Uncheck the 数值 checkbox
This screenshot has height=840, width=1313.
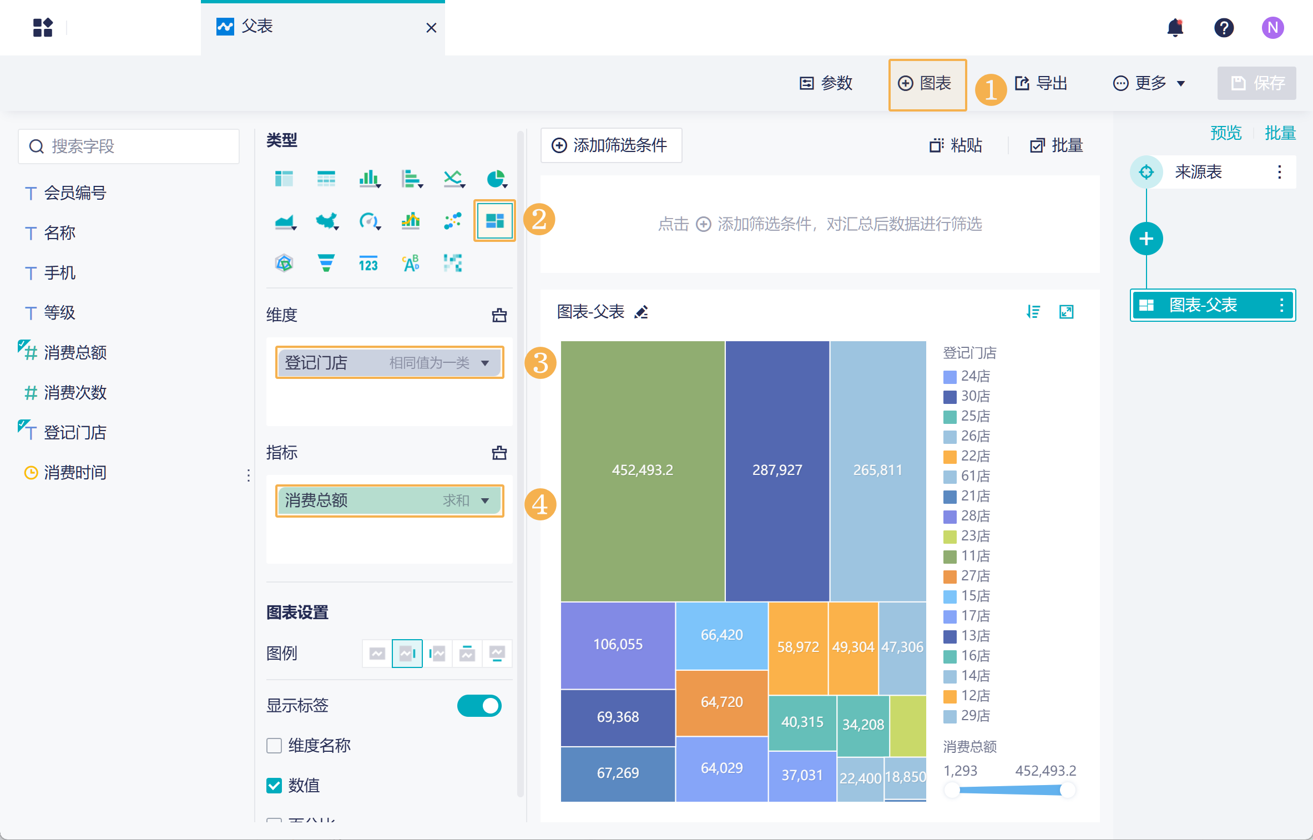coord(274,785)
